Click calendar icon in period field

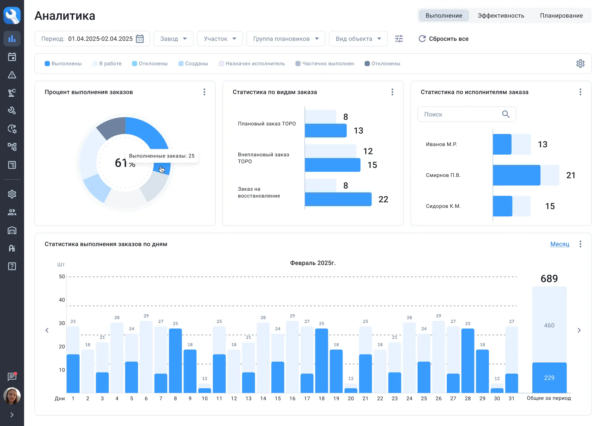pos(140,39)
